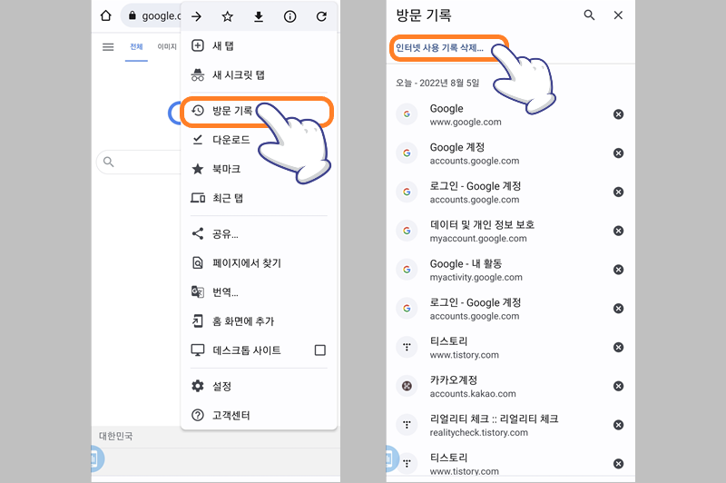Remove 데이터 및 개인 정보 보호 entry

[x=618, y=231]
